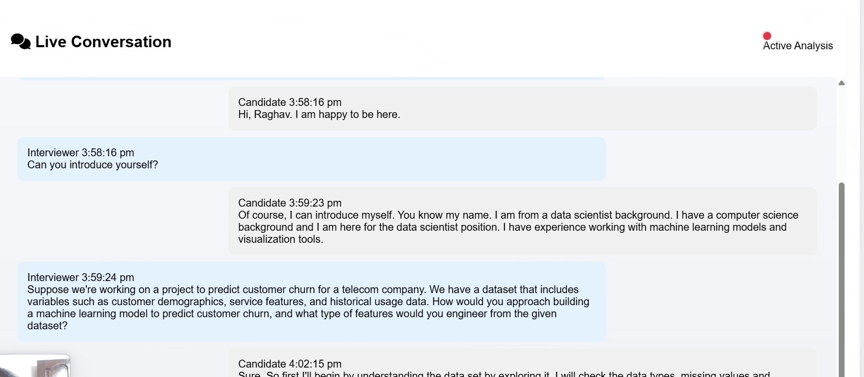Click the Candidate 4:02:15 pm message

click(522, 363)
